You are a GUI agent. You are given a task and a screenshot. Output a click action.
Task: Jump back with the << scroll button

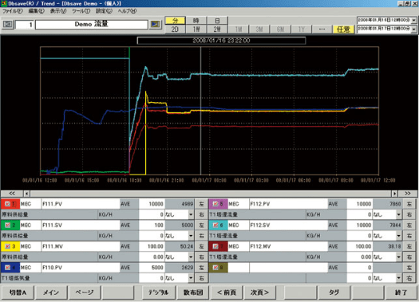(12, 193)
